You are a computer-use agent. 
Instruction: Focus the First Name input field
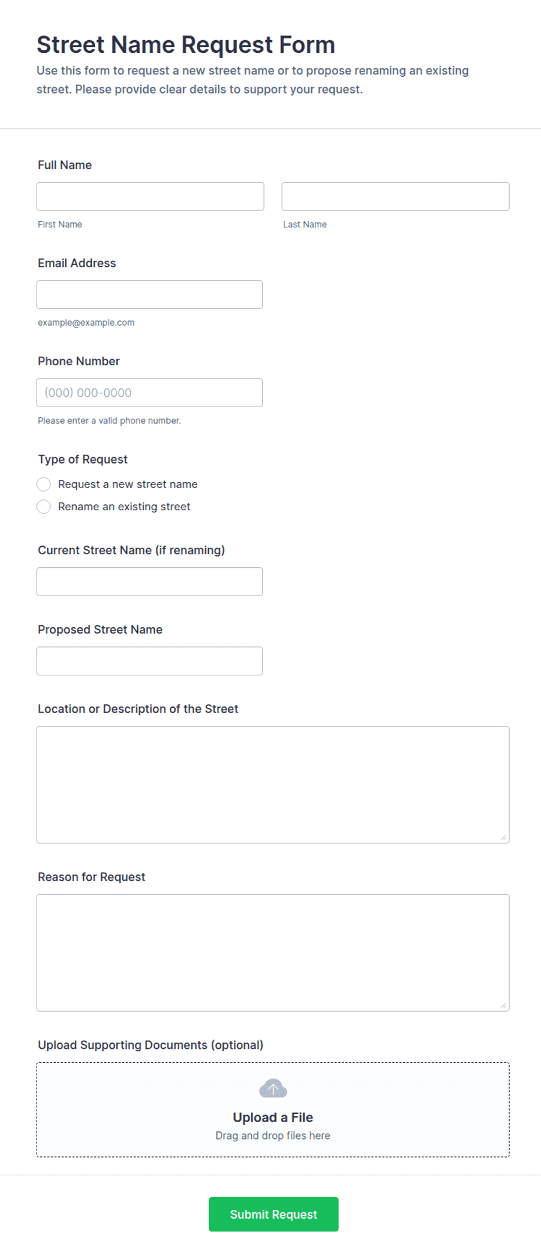point(150,197)
